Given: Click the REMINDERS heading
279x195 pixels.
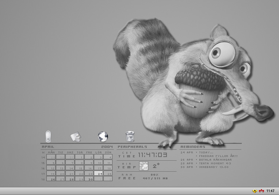Looking at the screenshot, I should 193,147.
